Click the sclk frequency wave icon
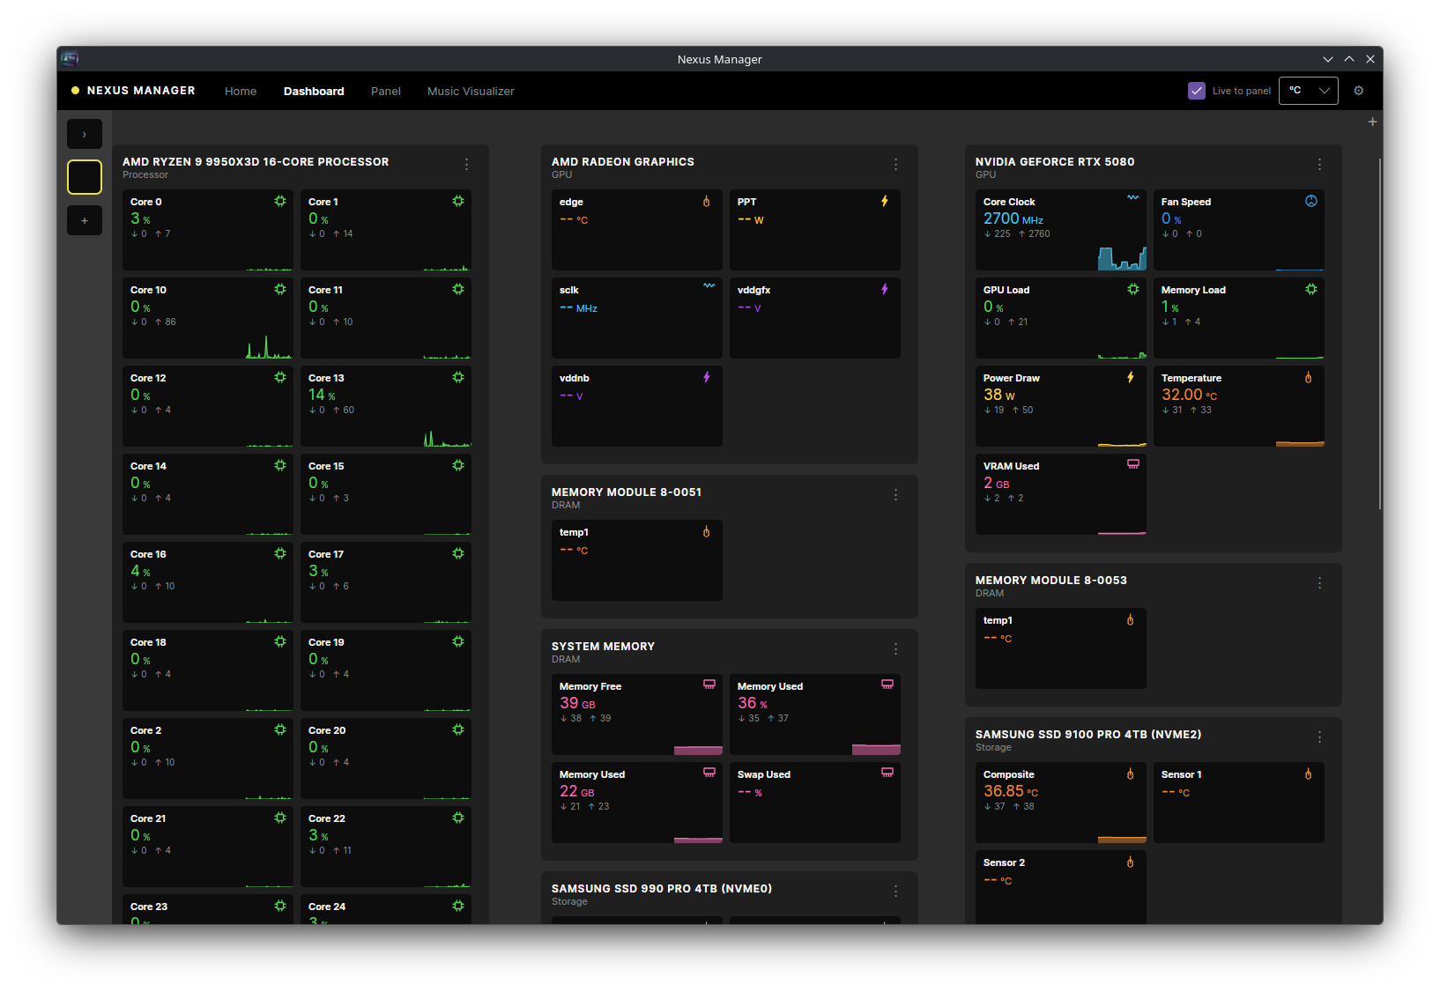Image resolution: width=1440 pixels, height=992 pixels. point(709,286)
